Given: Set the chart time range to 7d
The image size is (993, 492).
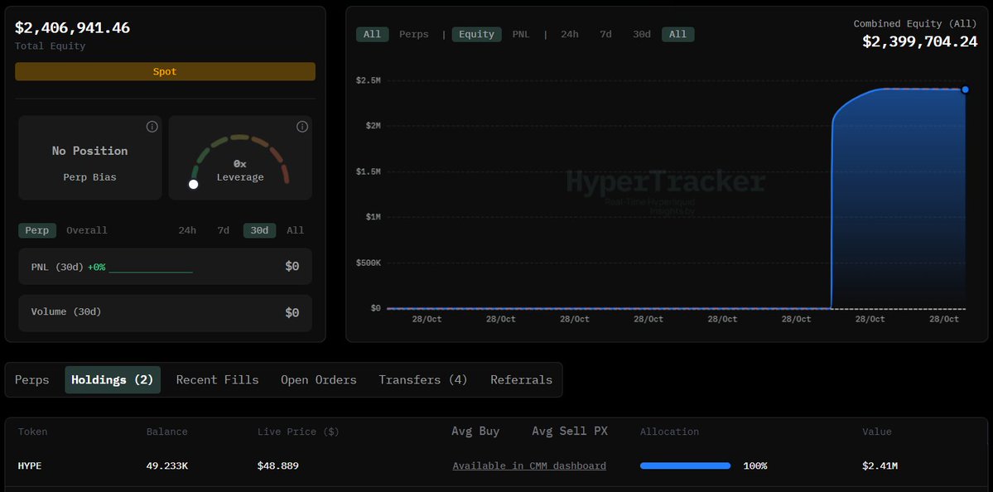Looking at the screenshot, I should (605, 34).
